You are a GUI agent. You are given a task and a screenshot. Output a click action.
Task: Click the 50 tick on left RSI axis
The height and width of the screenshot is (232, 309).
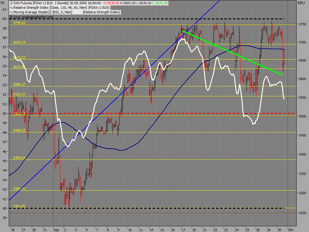(x=4, y=114)
